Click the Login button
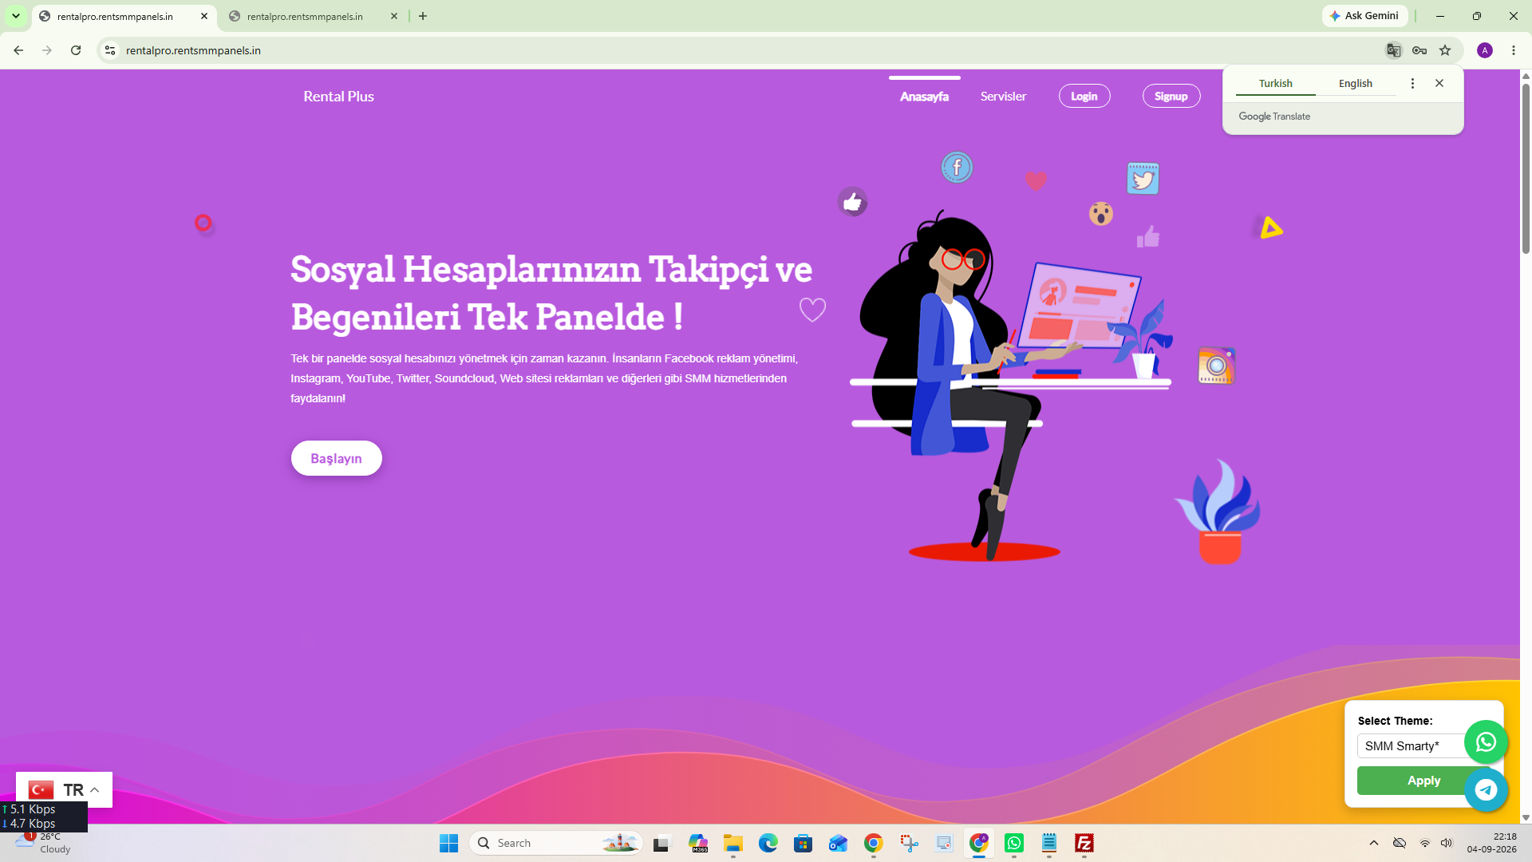The width and height of the screenshot is (1532, 862). point(1084,96)
